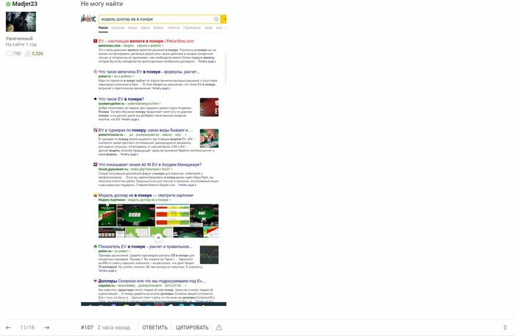The image size is (515, 336).
Task: Switch to the 'Видео' search tab
Action: pyautogui.click(x=132, y=28)
